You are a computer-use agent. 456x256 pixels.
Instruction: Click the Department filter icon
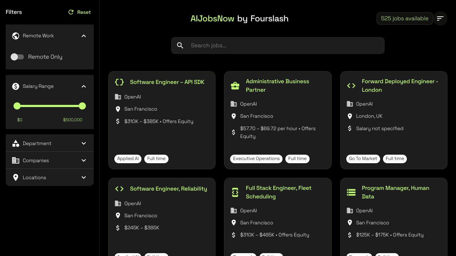coord(16,143)
